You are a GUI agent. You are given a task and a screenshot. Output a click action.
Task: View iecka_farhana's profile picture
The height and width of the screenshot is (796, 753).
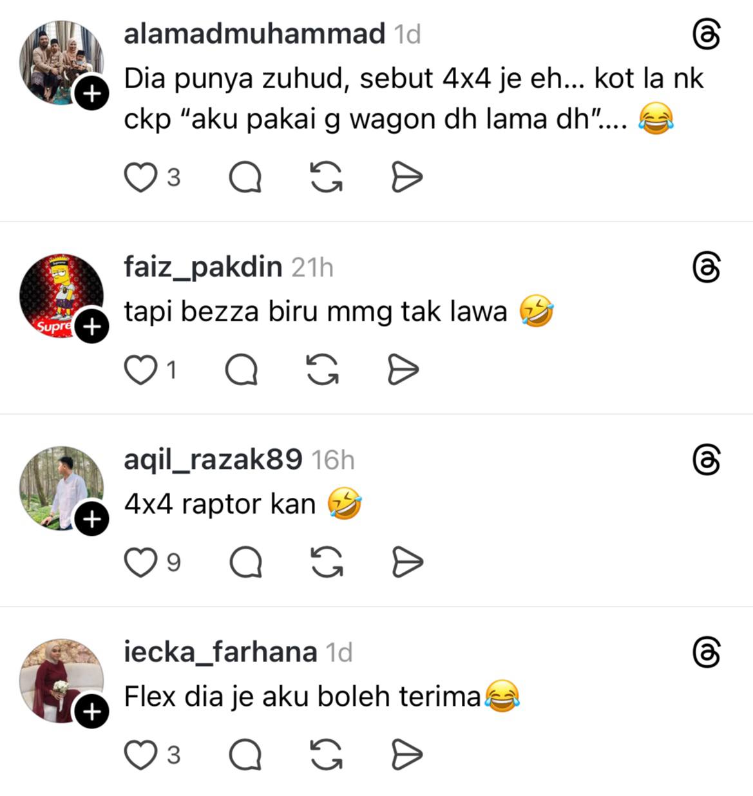pyautogui.click(x=61, y=680)
